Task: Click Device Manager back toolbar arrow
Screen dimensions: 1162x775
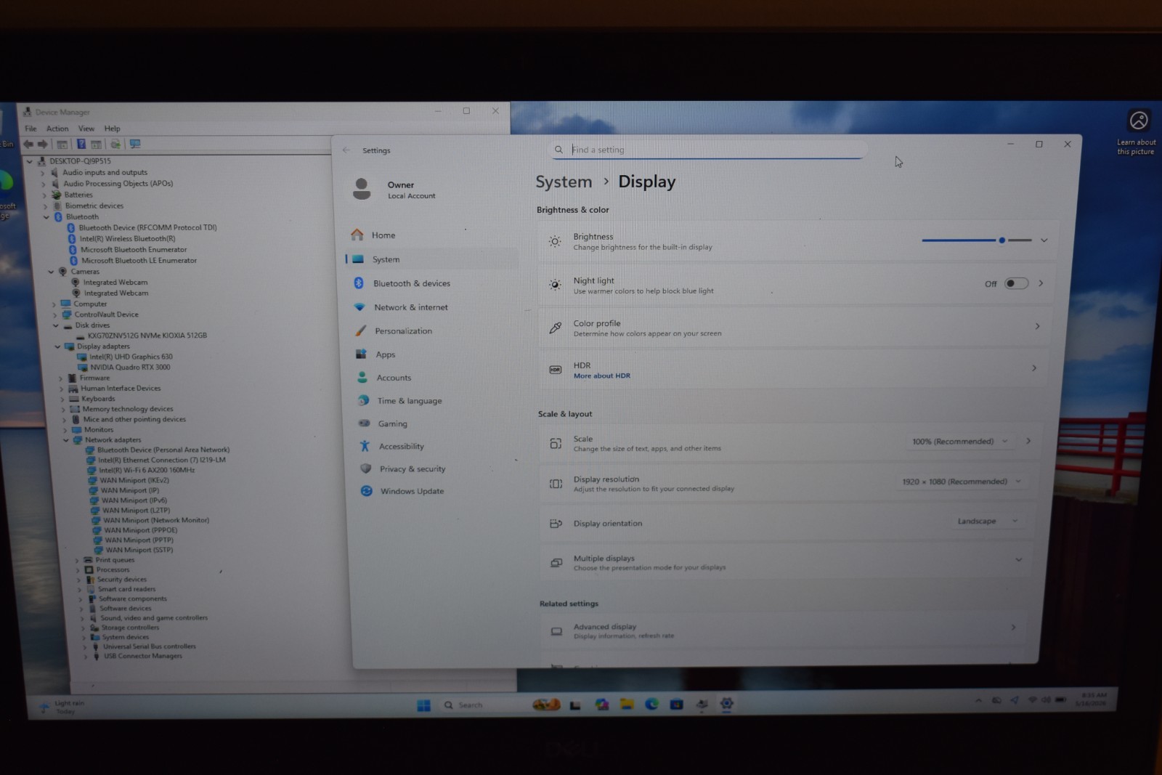Action: 28,144
